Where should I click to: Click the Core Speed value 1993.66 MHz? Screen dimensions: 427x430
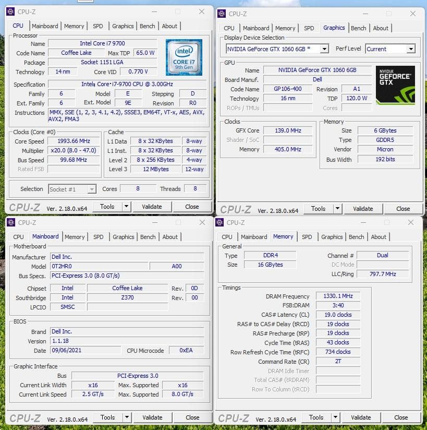pos(74,141)
